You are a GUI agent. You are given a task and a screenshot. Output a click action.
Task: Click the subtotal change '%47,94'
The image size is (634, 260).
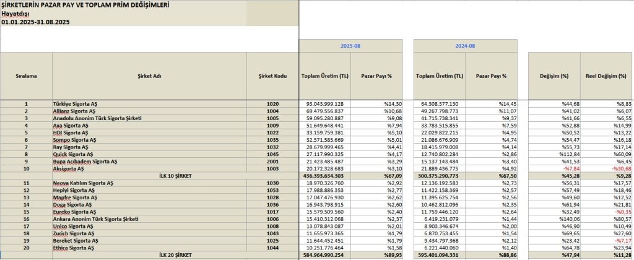tap(554, 255)
